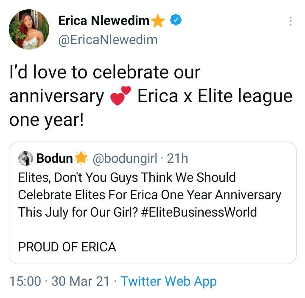Viewport: 305px width, 298px height.
Task: Click the Bodun display name
Action: click(x=55, y=159)
